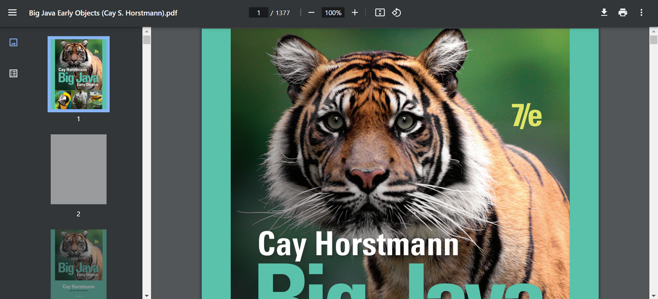Open the three-dot more options menu

pyautogui.click(x=641, y=12)
